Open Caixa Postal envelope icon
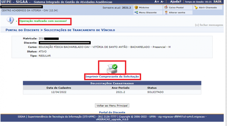Image resolution: width=227 pixels, height=126 pixels. [x=166, y=8]
